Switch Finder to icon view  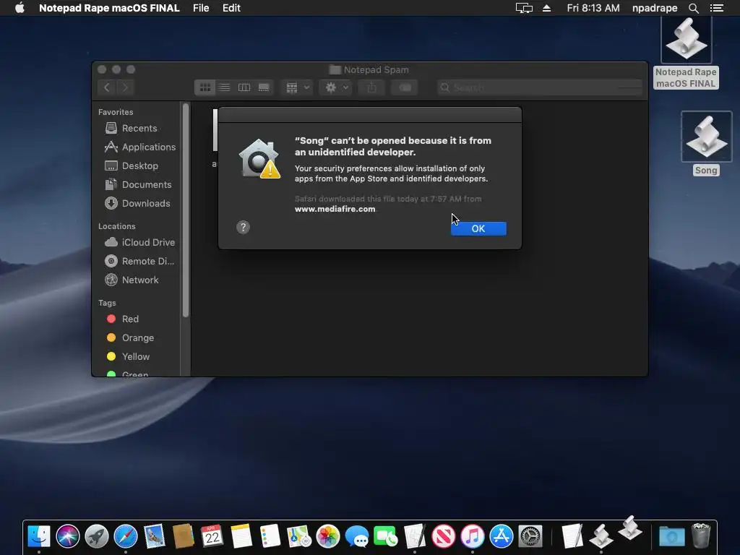pyautogui.click(x=205, y=87)
